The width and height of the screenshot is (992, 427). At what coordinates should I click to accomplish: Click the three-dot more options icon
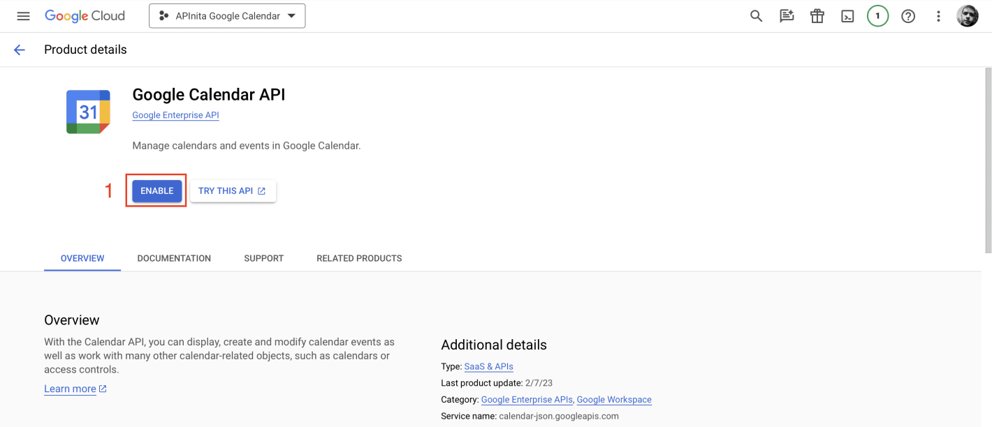(938, 15)
